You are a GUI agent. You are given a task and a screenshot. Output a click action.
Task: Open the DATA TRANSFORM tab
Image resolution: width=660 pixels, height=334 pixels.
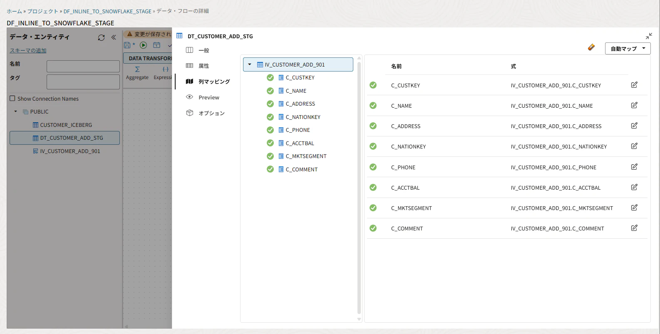click(x=150, y=58)
